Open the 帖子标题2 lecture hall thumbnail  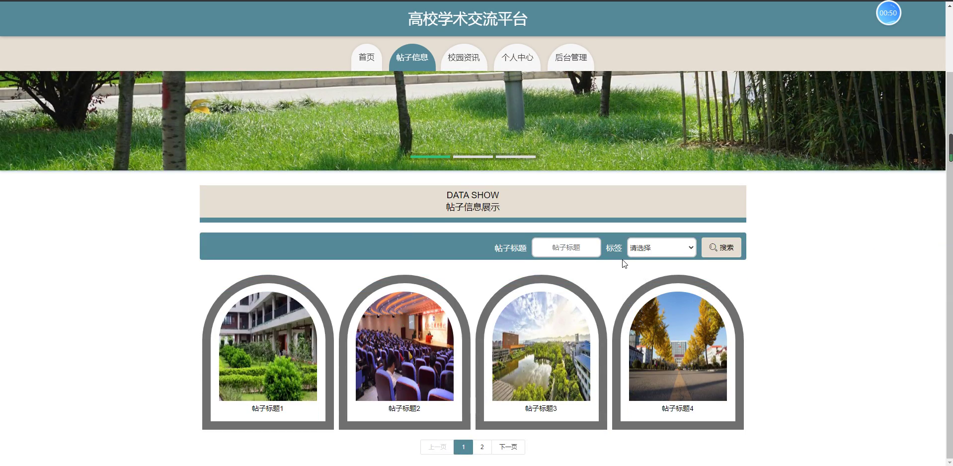click(x=404, y=346)
